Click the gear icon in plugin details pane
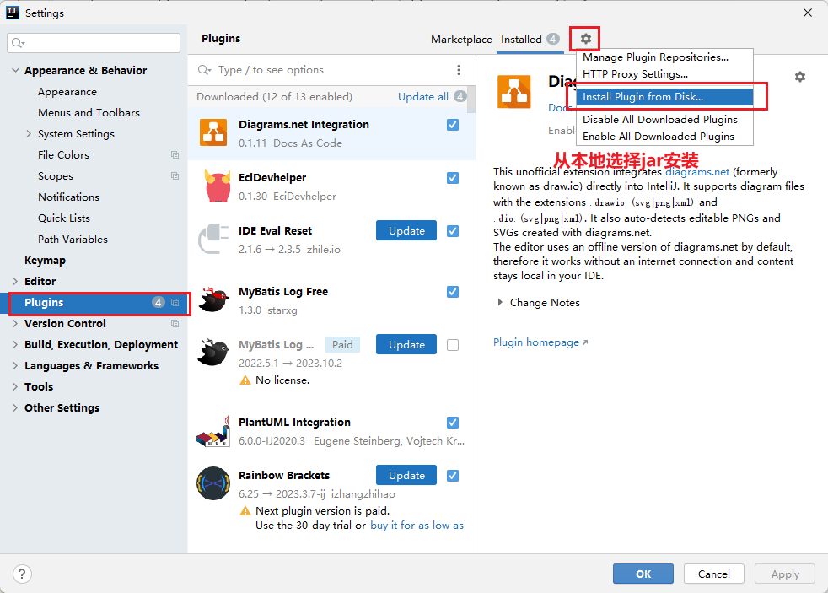Image resolution: width=828 pixels, height=593 pixels. (x=800, y=77)
